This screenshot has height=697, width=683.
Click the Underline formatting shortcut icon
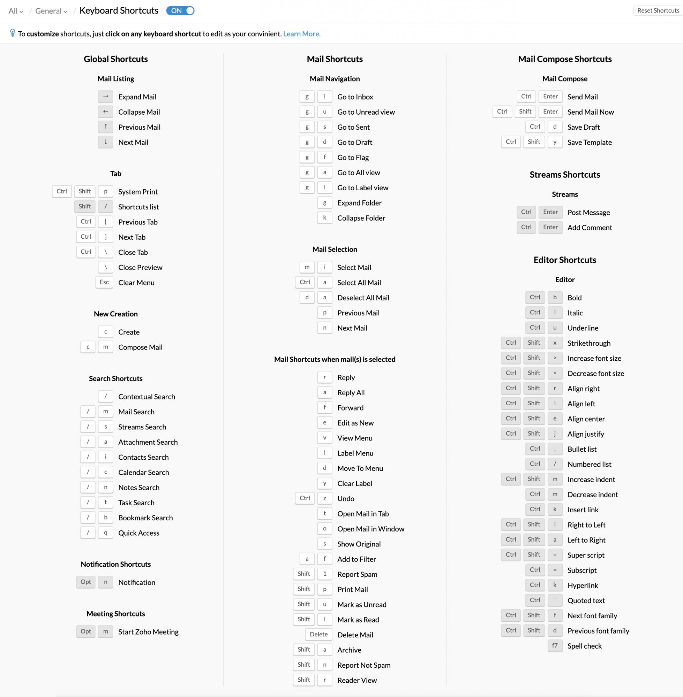[x=554, y=328]
